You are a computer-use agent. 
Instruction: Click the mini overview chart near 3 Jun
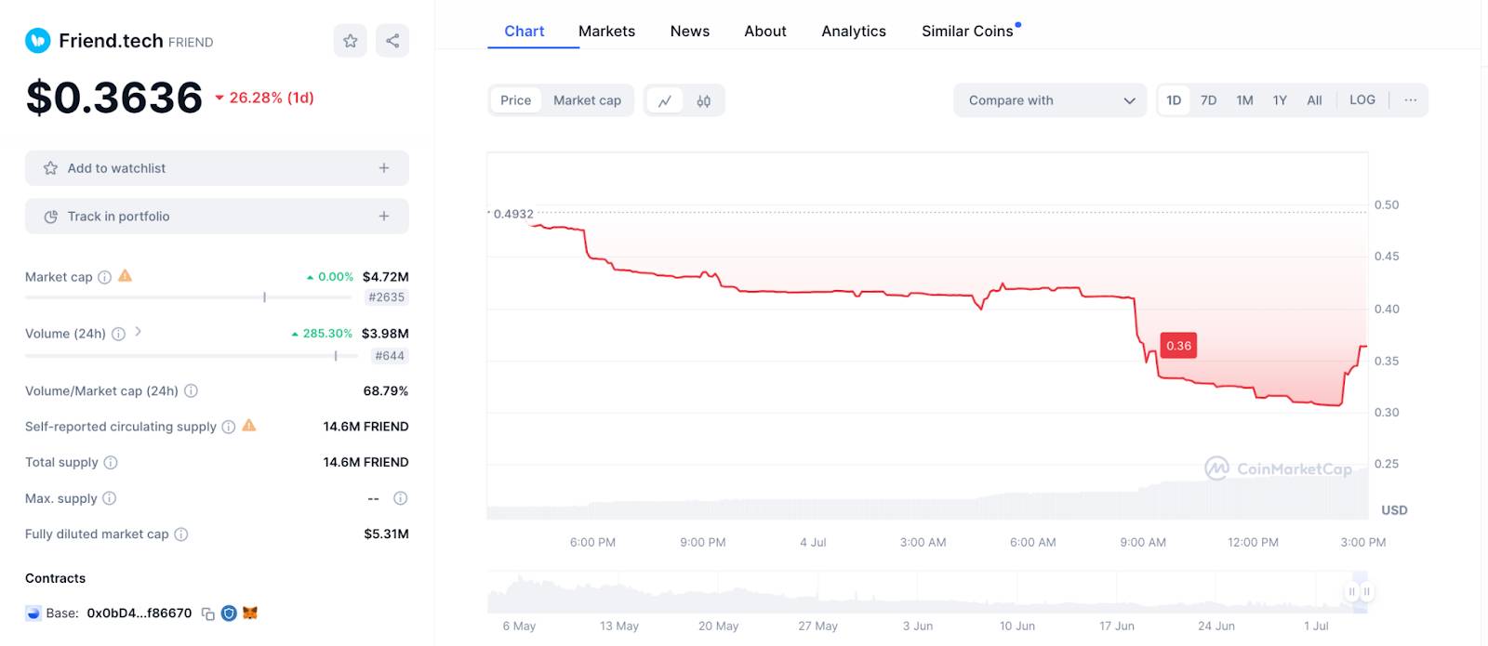918,592
